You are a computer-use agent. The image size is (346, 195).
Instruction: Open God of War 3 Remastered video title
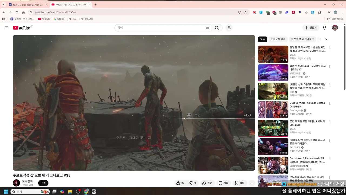tap(308, 160)
